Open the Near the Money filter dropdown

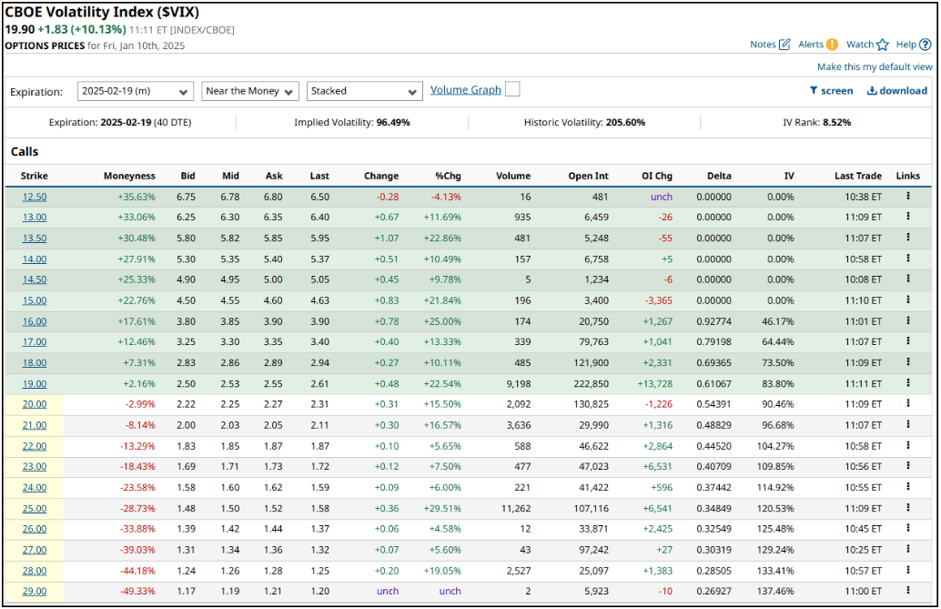pos(250,91)
